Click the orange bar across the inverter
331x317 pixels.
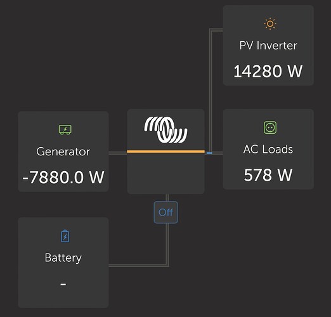[165, 152]
